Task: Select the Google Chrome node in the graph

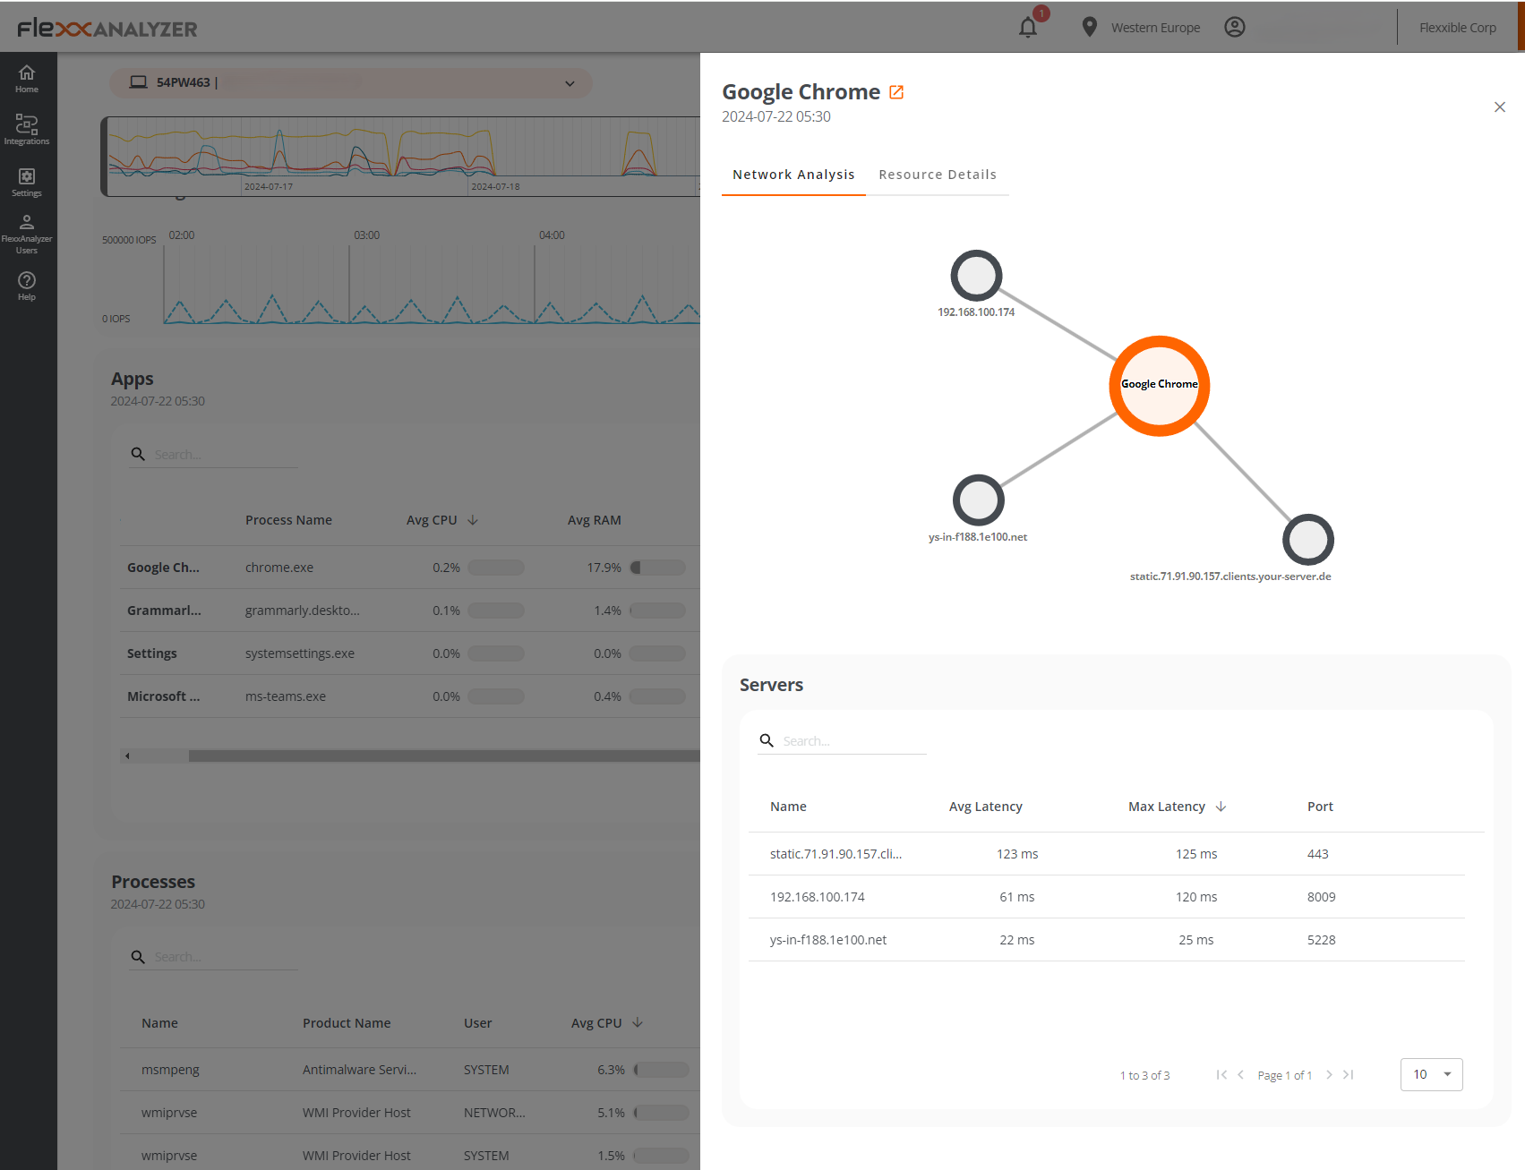Action: [1159, 385]
